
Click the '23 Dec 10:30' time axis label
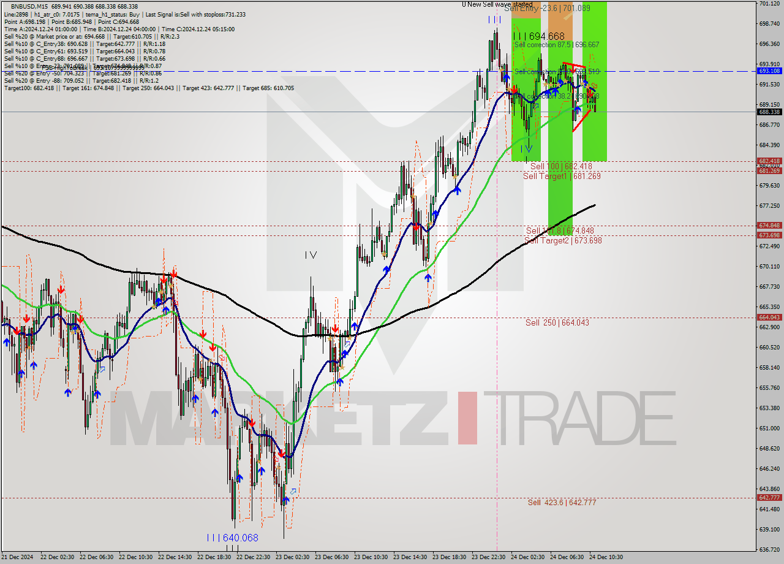(371, 557)
